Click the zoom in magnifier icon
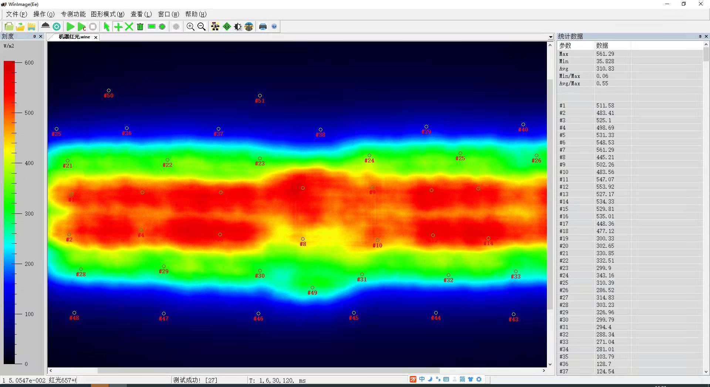 pos(190,27)
